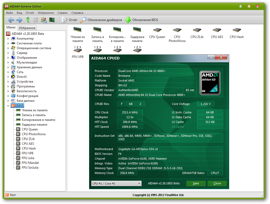Open the Сервис menu
270x204 pixels.
coord(63,13)
